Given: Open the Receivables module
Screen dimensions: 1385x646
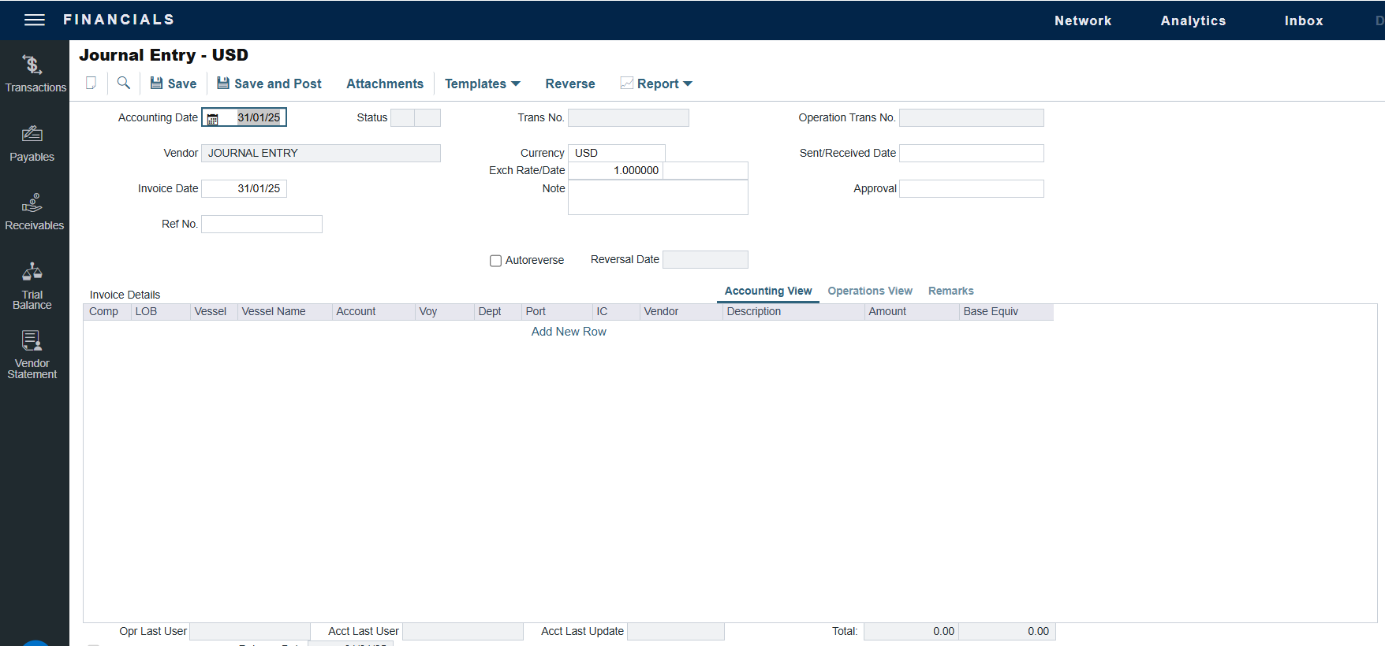Looking at the screenshot, I should [x=34, y=212].
